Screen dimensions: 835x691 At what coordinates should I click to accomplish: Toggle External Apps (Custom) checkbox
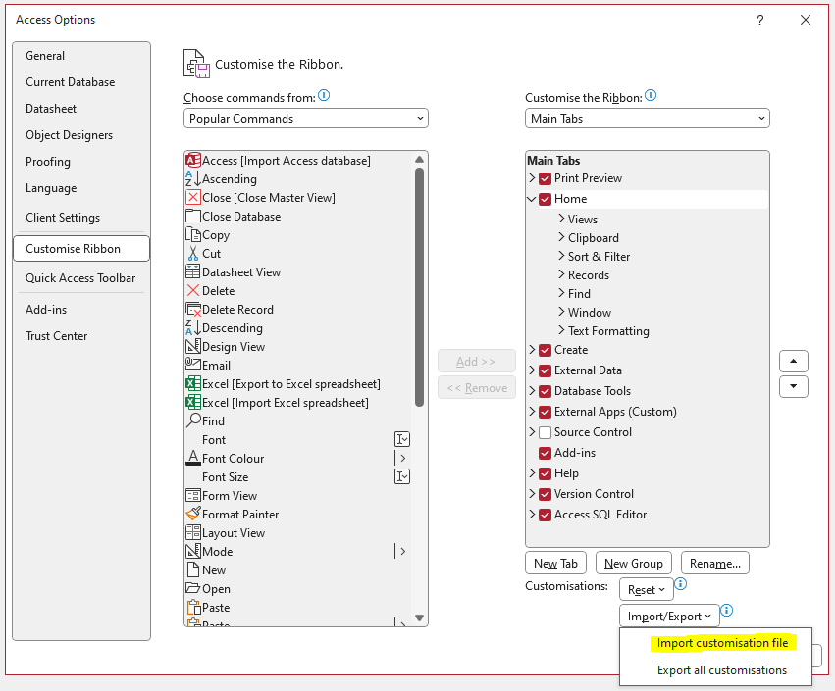(545, 413)
